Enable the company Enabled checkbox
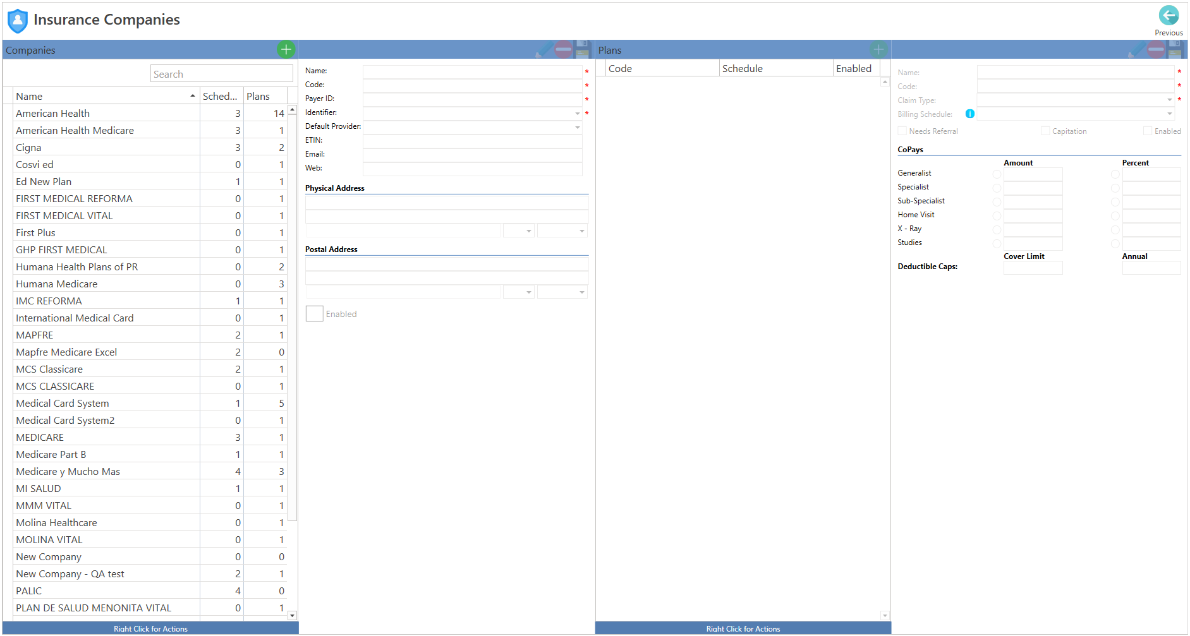Image resolution: width=1190 pixels, height=636 pixels. click(314, 313)
